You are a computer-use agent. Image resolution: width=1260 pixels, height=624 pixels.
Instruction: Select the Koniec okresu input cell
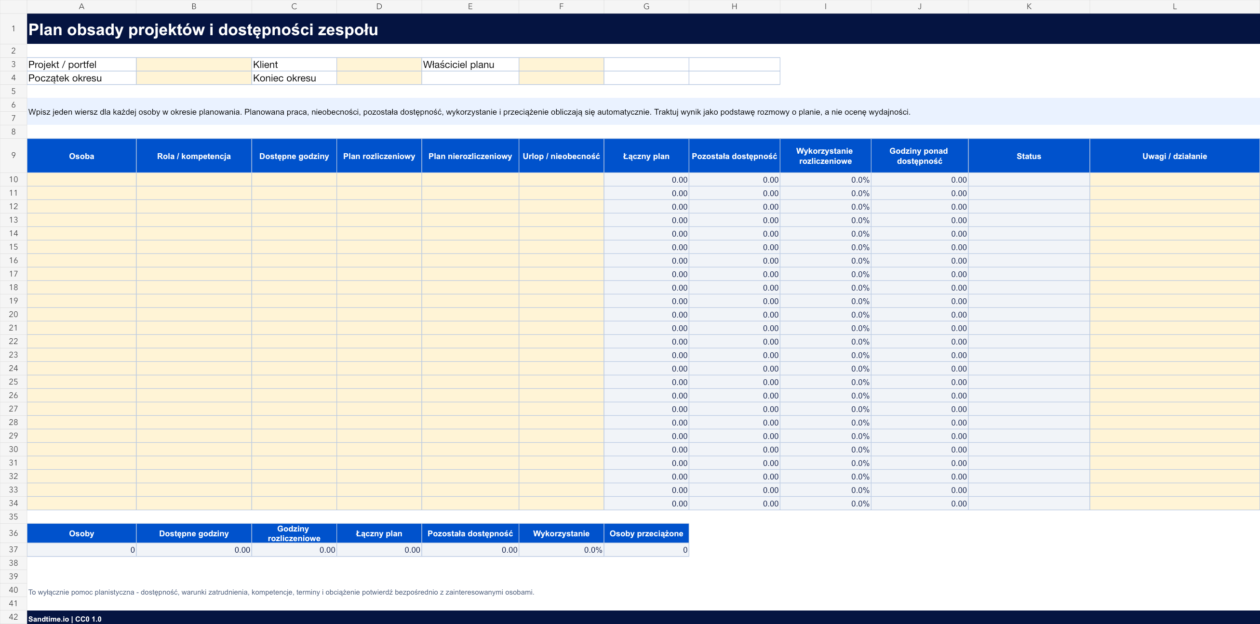pos(379,78)
